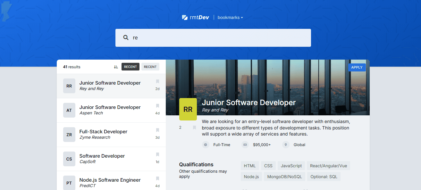Click the magnifying glass search icon
This screenshot has height=190, width=421.
tap(126, 37)
